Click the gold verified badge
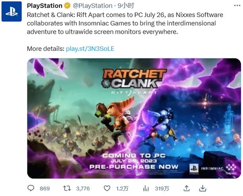This screenshot has width=243, height=196. pyautogui.click(x=68, y=6)
